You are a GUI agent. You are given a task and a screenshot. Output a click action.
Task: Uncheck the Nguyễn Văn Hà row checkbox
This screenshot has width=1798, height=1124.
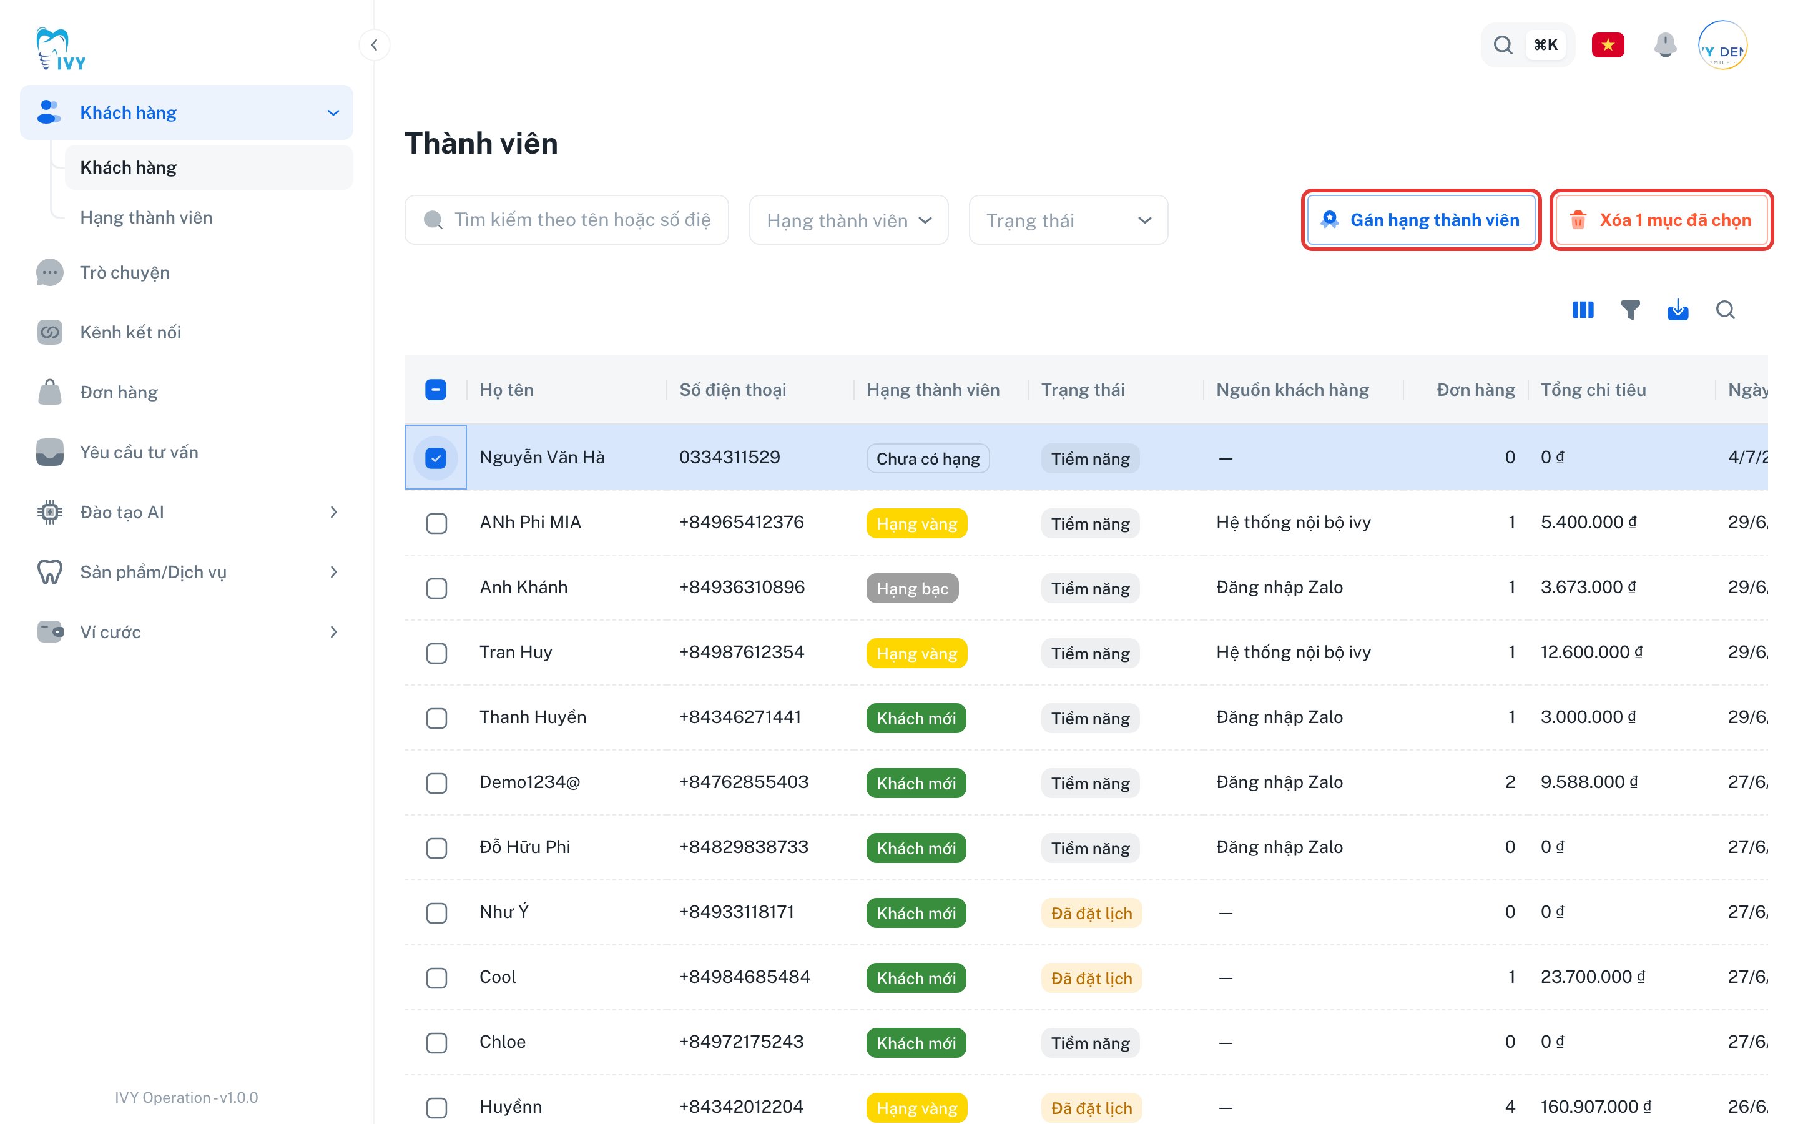click(x=435, y=457)
